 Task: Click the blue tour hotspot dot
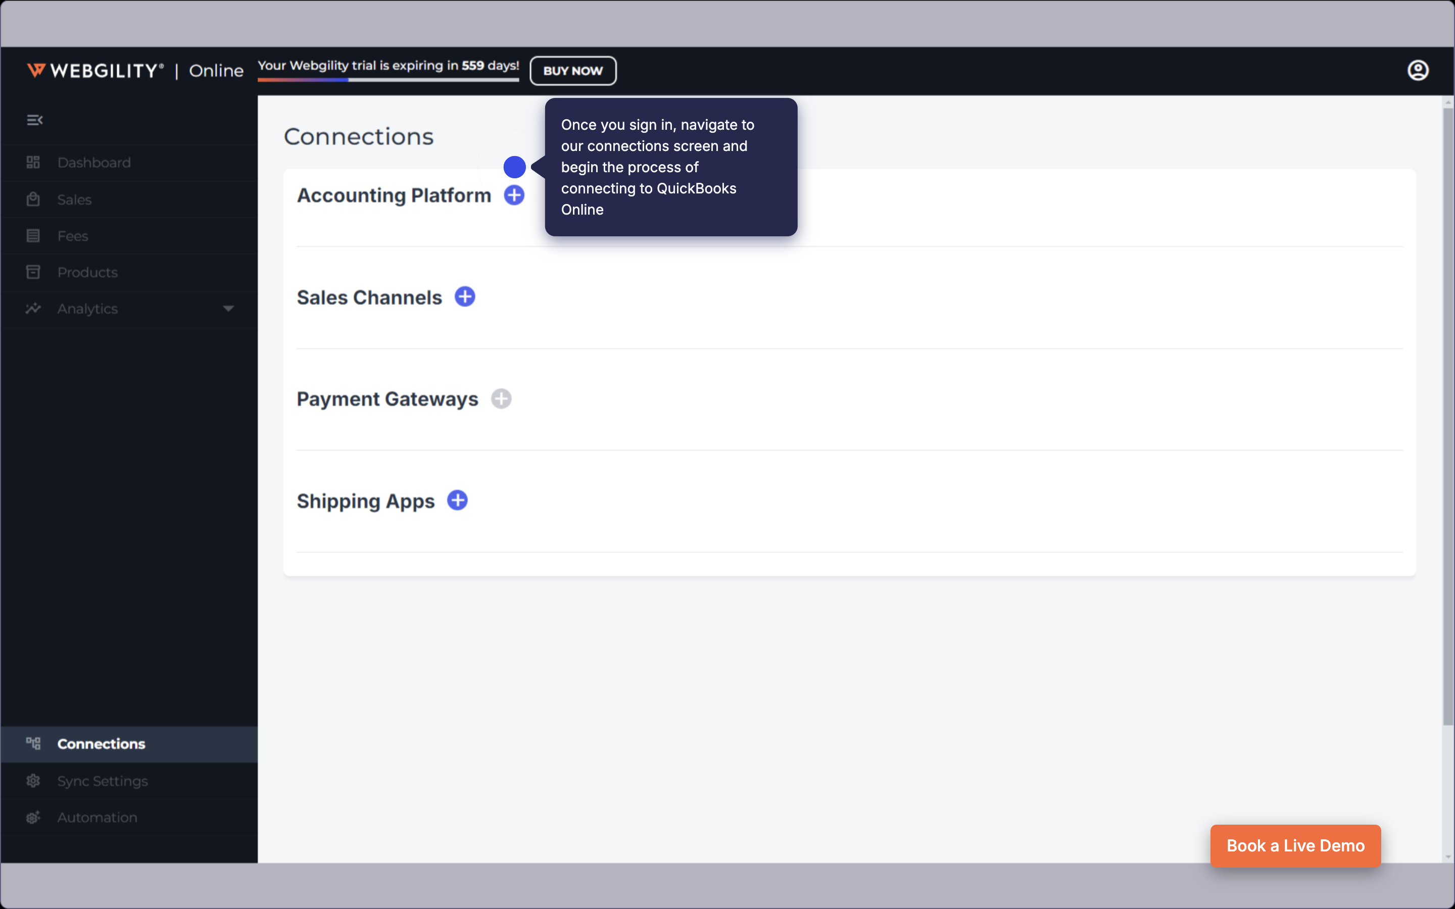click(515, 167)
